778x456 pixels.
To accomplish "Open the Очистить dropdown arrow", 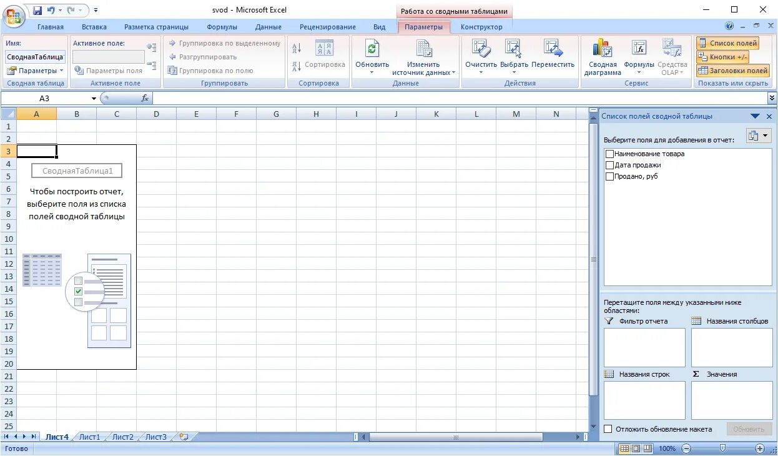I will point(481,72).
